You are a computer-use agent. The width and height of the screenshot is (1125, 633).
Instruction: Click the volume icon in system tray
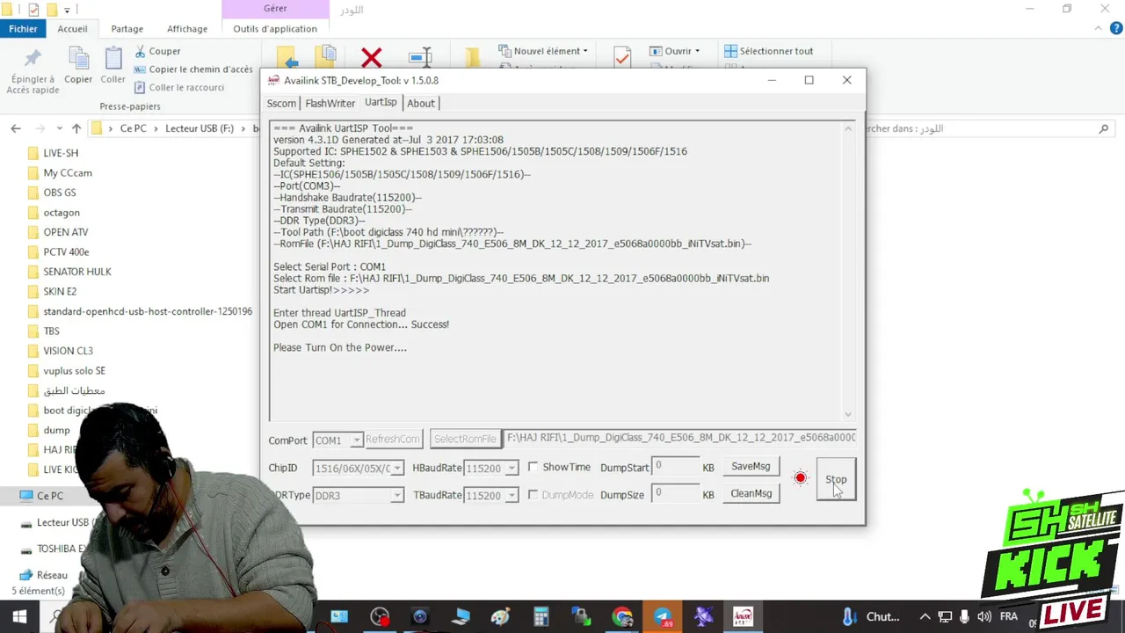(983, 617)
